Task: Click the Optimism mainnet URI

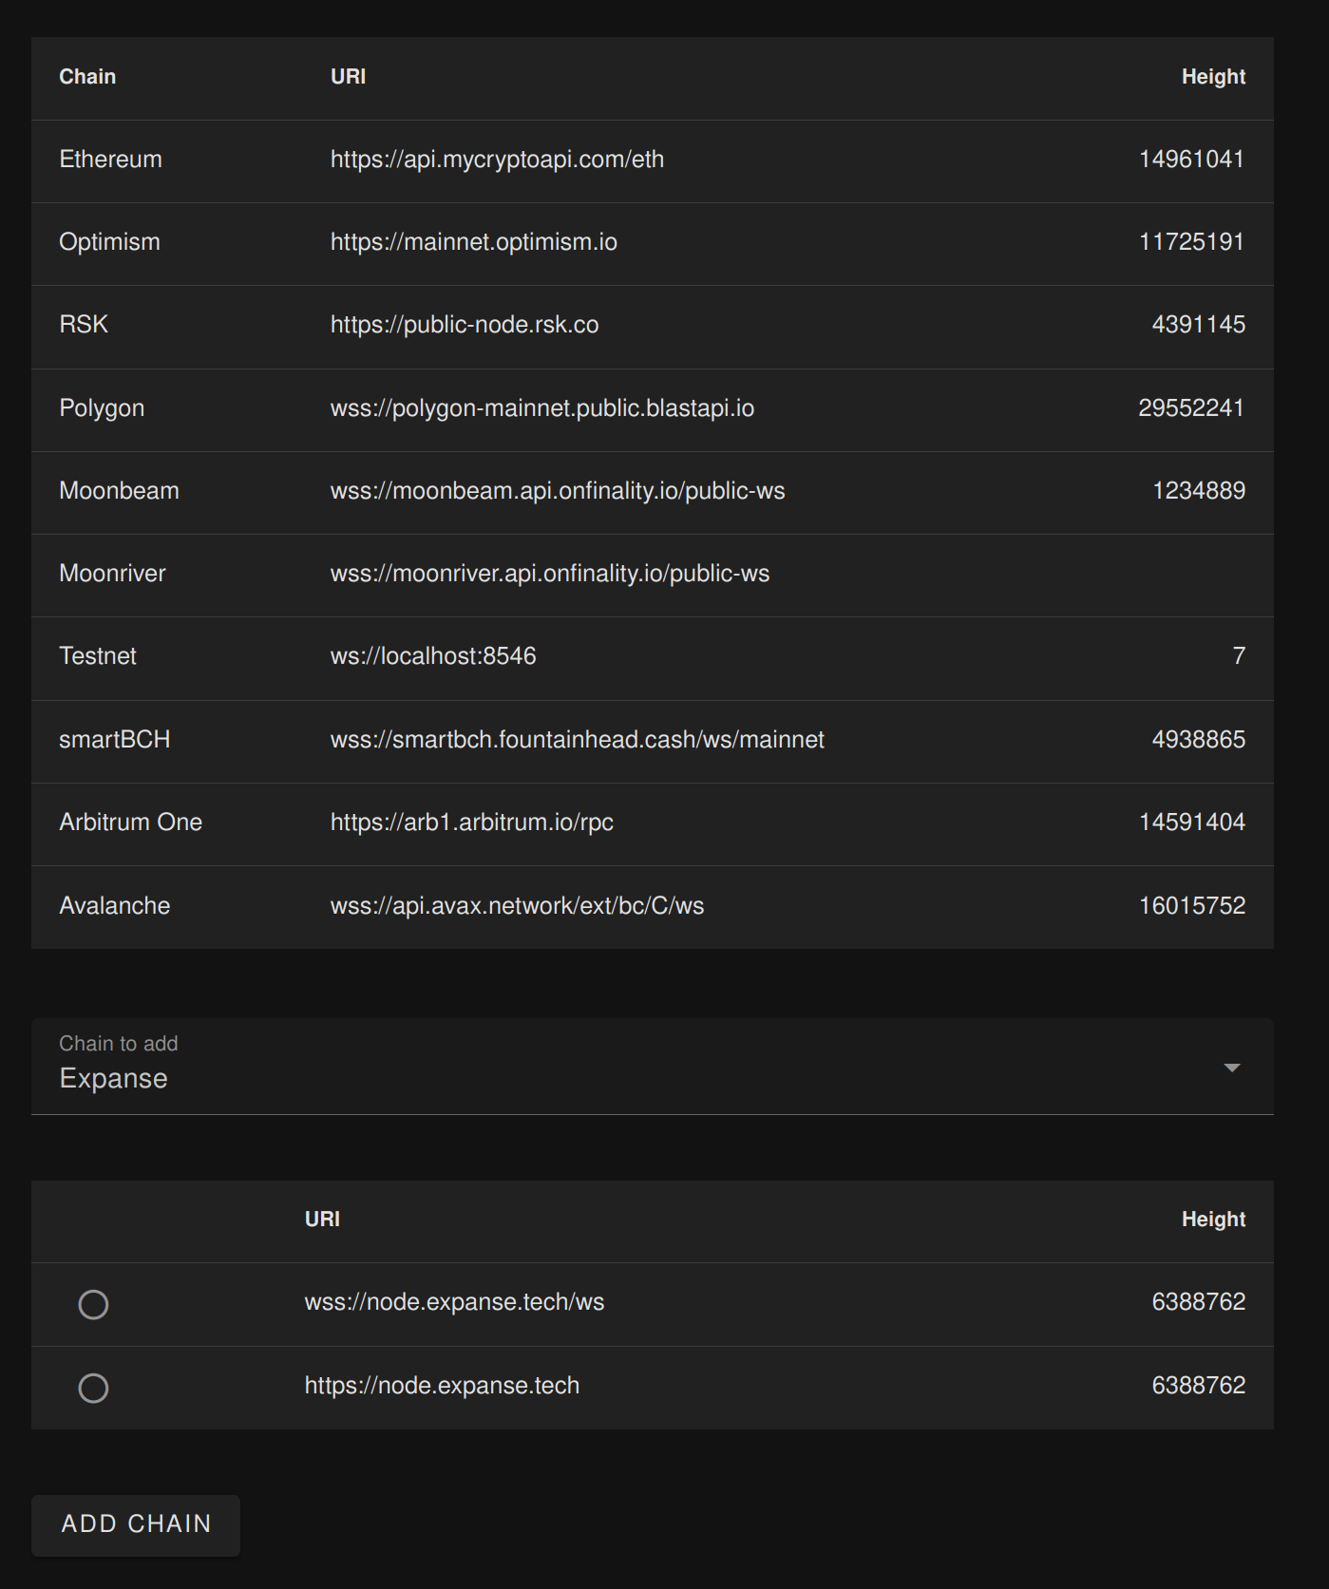Action: 473,242
